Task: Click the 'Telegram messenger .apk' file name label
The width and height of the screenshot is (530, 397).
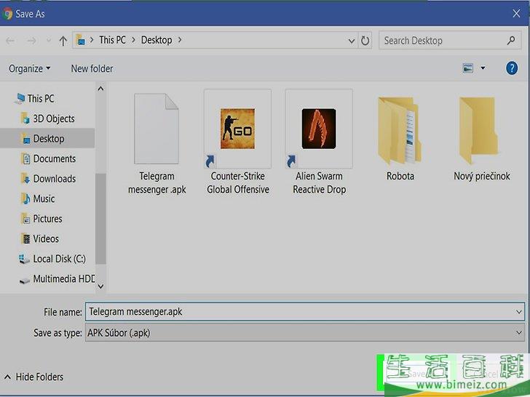Action: 157,183
